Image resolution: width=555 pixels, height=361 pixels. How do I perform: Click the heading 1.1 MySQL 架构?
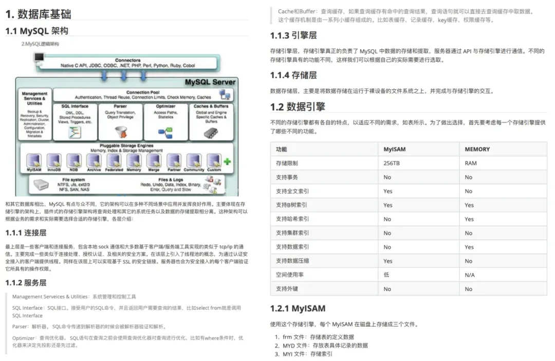pyautogui.click(x=37, y=31)
